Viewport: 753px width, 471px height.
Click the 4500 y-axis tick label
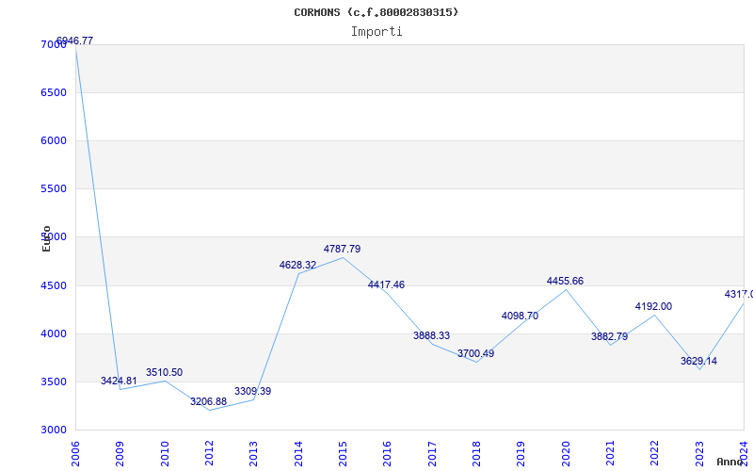pos(54,285)
